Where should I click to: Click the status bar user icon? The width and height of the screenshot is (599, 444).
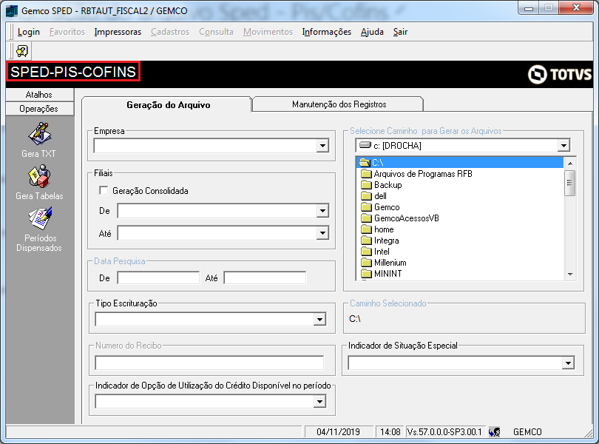(x=494, y=431)
